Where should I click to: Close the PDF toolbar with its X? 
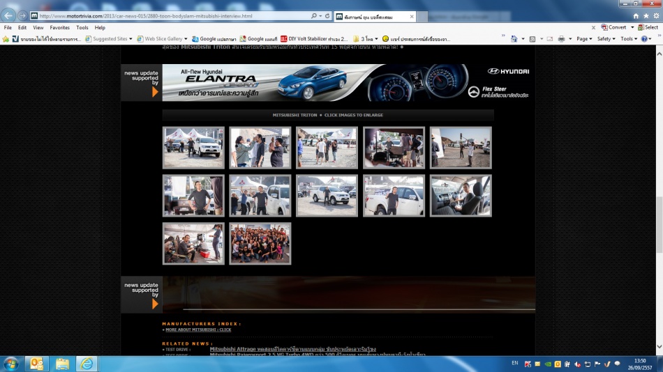tap(593, 27)
